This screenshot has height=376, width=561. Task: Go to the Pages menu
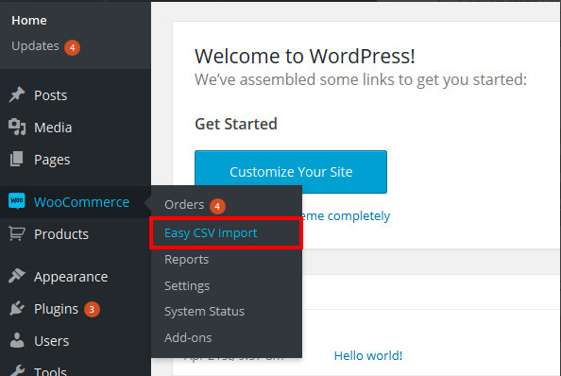pyautogui.click(x=52, y=160)
